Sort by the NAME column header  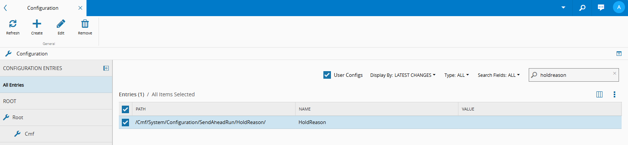[377, 109]
